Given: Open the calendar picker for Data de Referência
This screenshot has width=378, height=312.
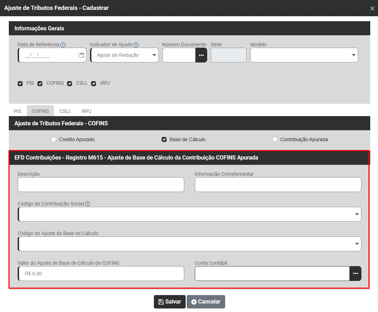Looking at the screenshot, I should pyautogui.click(x=82, y=55).
